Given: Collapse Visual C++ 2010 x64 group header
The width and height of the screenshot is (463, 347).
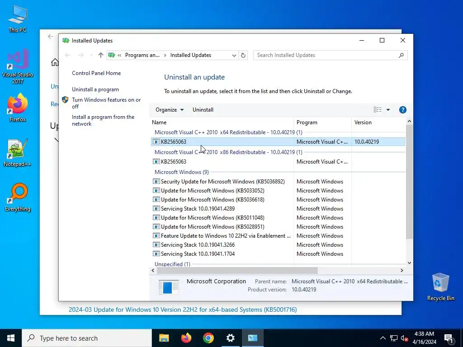Looking at the screenshot, I should (228, 132).
